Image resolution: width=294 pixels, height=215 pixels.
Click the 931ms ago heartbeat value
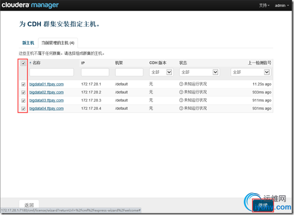click(262, 108)
